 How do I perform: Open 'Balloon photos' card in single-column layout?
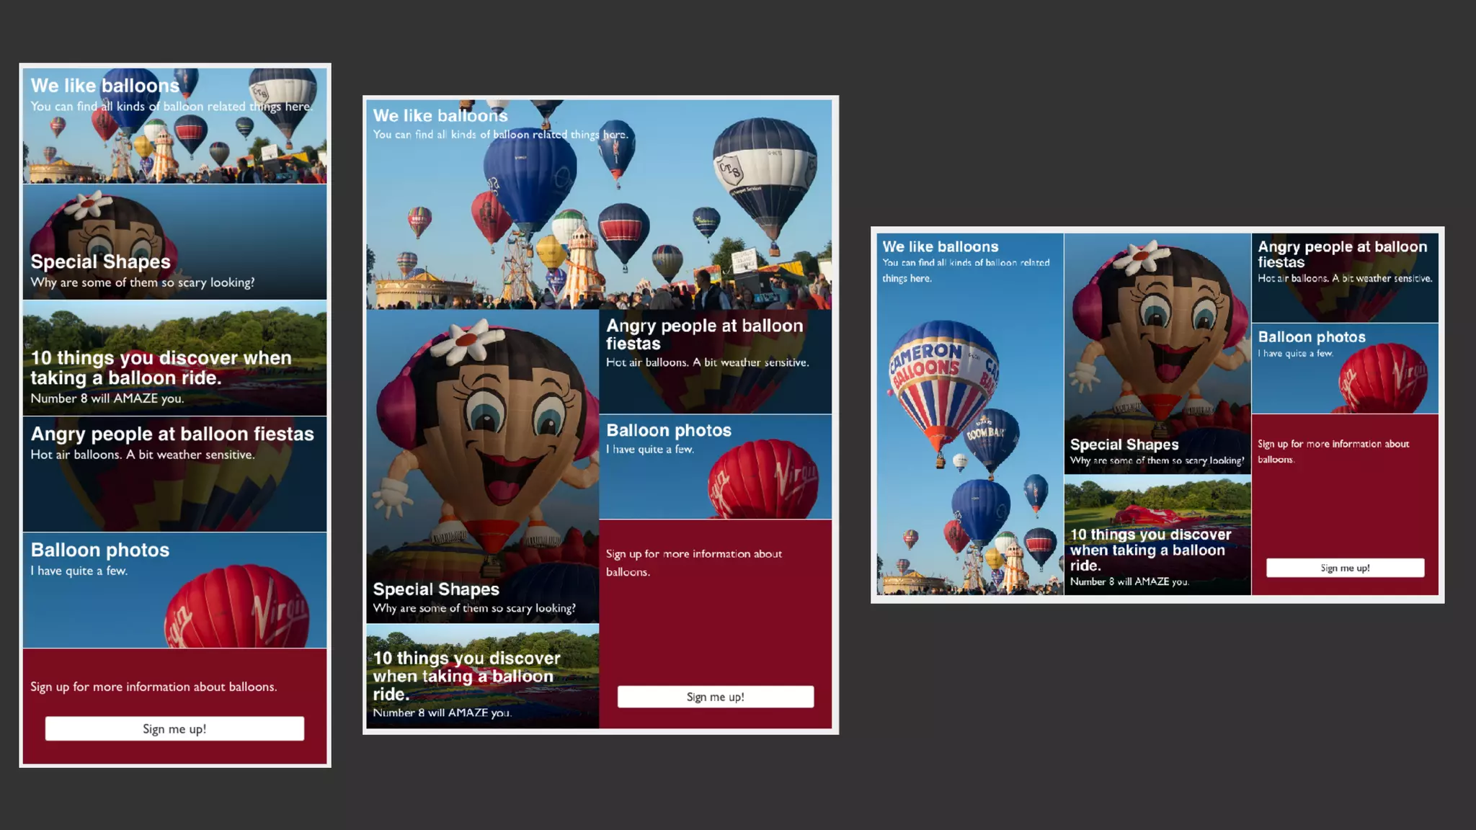(x=100, y=550)
